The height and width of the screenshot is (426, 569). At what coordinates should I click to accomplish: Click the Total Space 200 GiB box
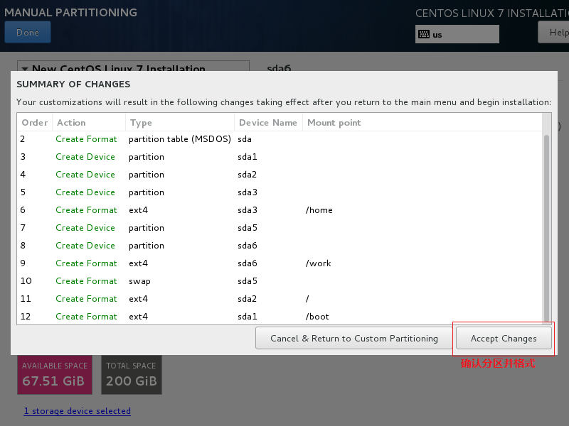coord(131,374)
